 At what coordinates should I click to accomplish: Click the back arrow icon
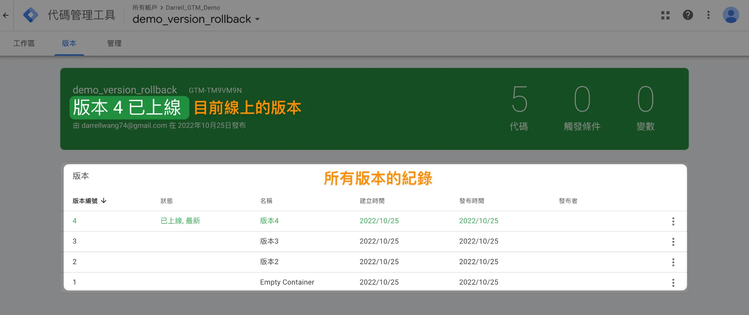[6, 15]
